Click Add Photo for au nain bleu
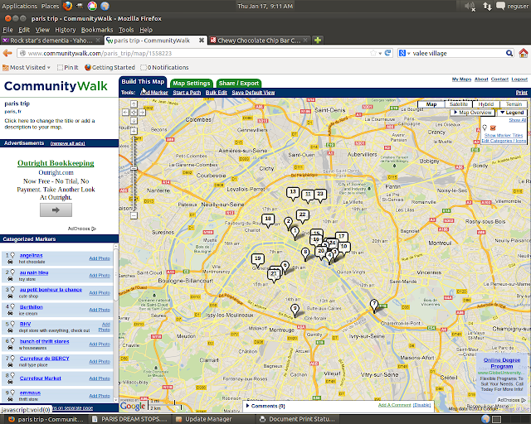The width and height of the screenshot is (531, 424). point(100,275)
